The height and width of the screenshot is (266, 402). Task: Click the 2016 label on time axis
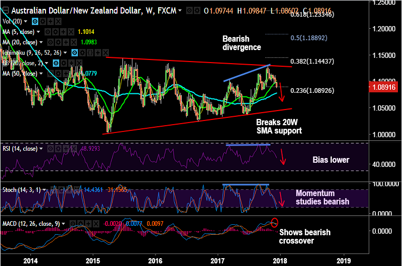pyautogui.click(x=155, y=261)
